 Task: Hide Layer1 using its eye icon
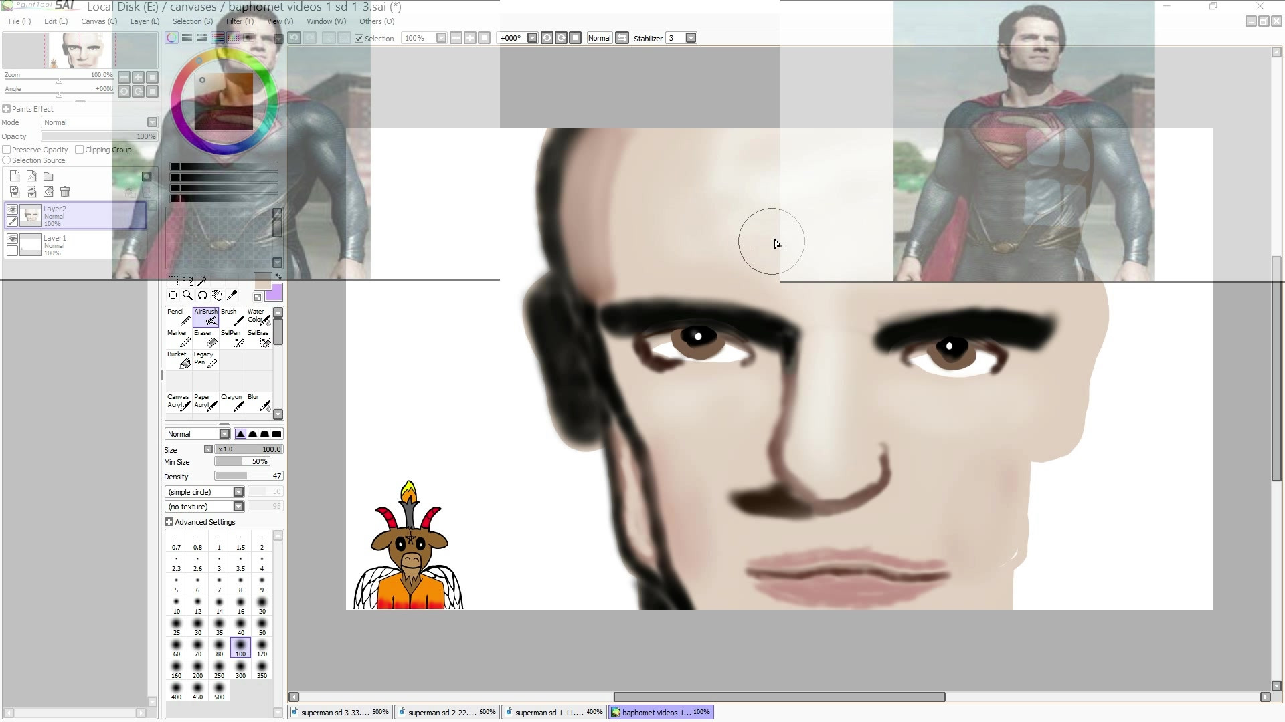[x=12, y=239]
